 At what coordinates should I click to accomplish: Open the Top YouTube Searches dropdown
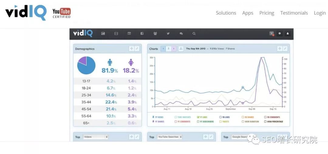pyautogui.click(x=170, y=137)
